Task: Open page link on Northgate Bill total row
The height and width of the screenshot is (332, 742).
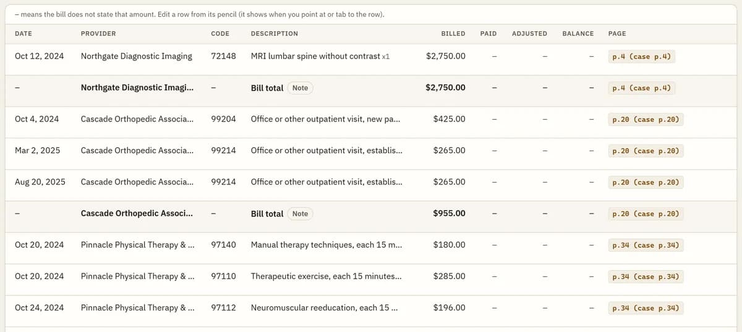Action: tap(641, 88)
